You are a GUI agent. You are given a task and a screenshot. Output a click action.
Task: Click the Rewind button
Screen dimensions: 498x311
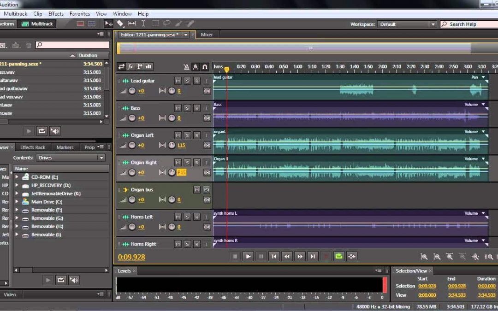coord(287,257)
